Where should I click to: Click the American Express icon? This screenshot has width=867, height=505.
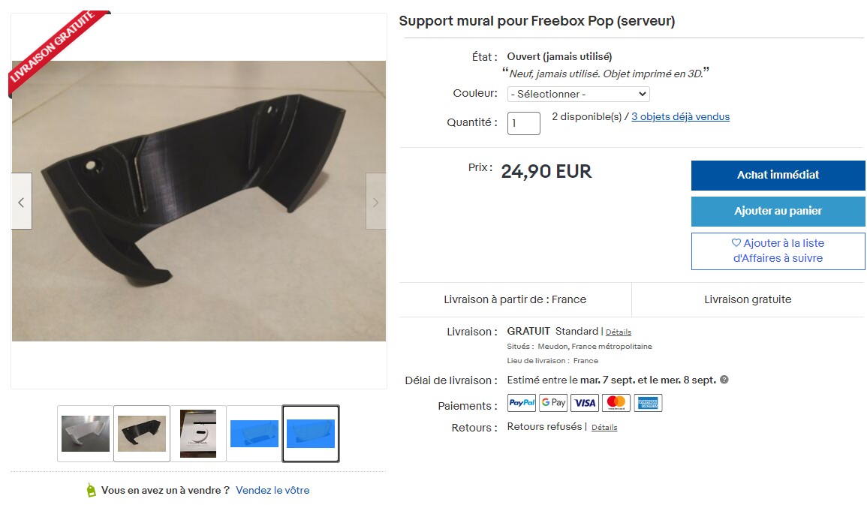[648, 403]
